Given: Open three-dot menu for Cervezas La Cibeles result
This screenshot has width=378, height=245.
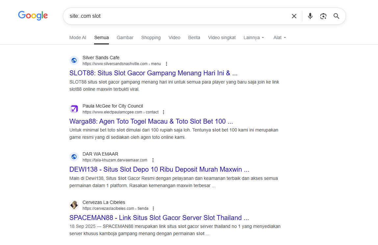Looking at the screenshot, I should (153, 208).
